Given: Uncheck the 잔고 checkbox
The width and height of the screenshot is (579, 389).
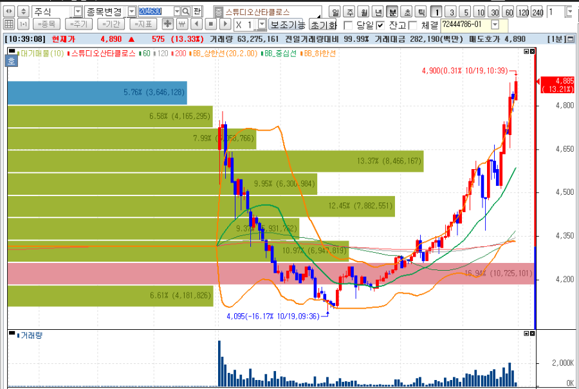Looking at the screenshot, I should point(380,26).
